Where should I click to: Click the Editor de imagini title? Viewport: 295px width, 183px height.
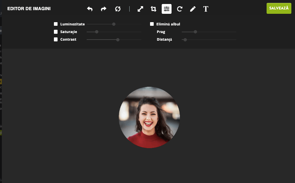[29, 9]
